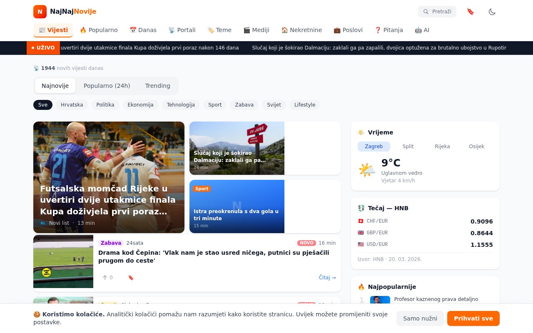The image size is (533, 333).
Task: Open search using the magnifier icon
Action: click(425, 12)
